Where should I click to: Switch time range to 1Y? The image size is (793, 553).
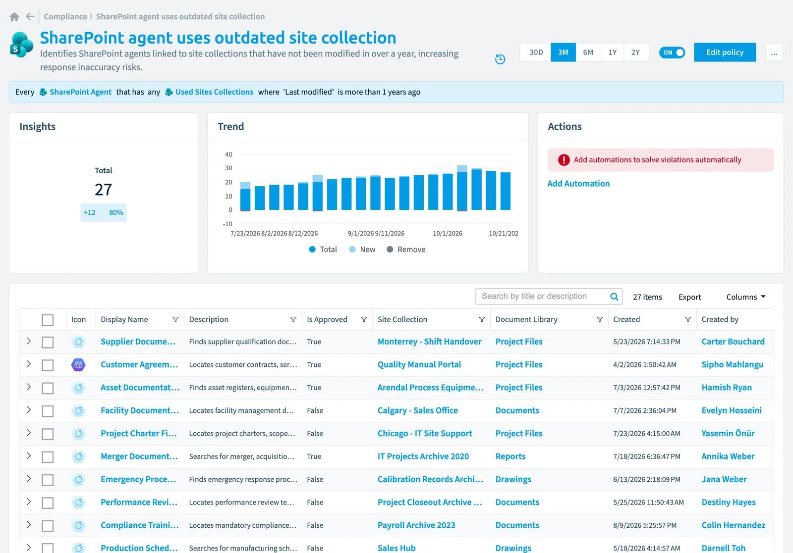(x=613, y=52)
